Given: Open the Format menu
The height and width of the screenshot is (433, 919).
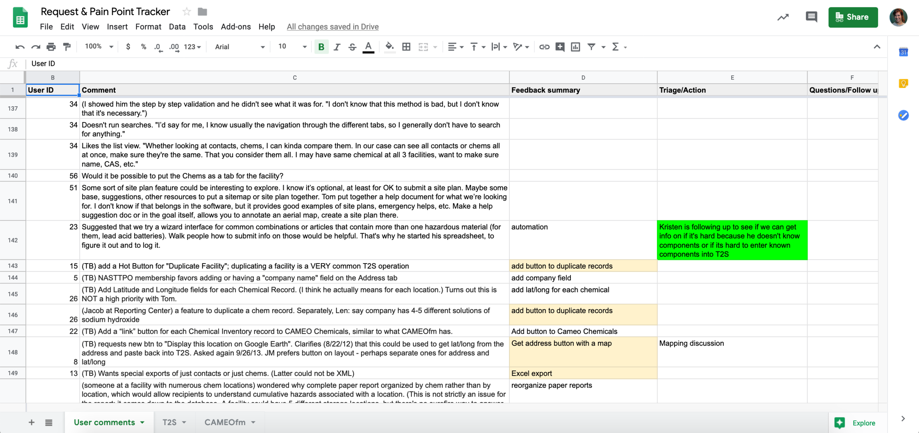Looking at the screenshot, I should [148, 27].
